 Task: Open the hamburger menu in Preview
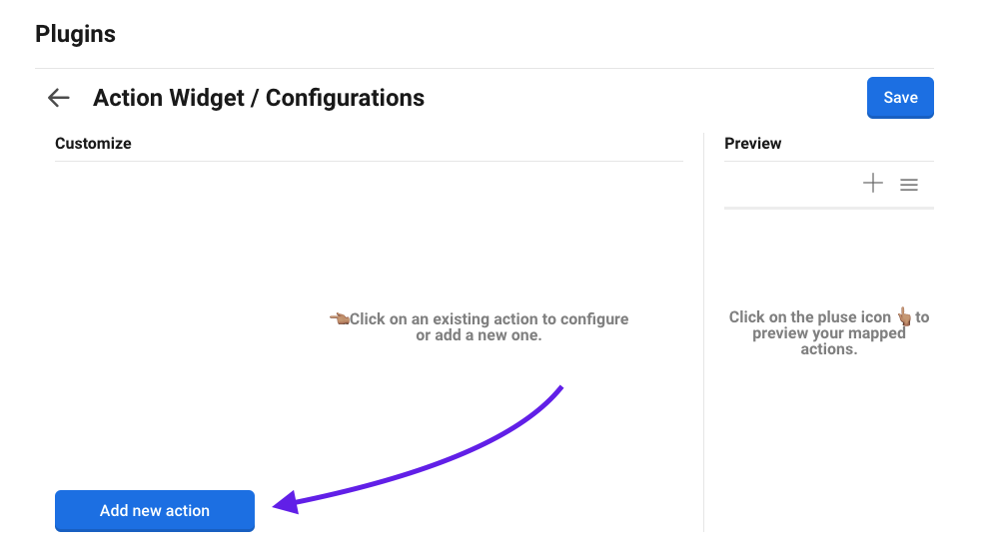tap(909, 184)
